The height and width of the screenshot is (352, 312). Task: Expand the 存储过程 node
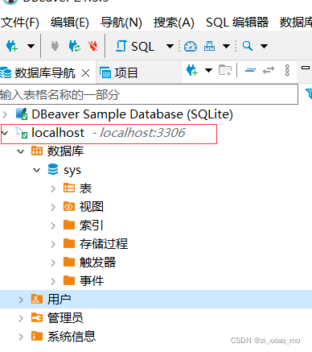click(53, 244)
